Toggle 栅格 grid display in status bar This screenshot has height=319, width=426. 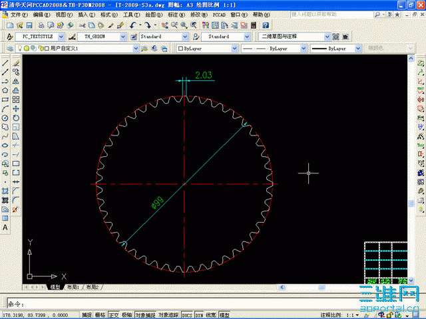coord(101,315)
